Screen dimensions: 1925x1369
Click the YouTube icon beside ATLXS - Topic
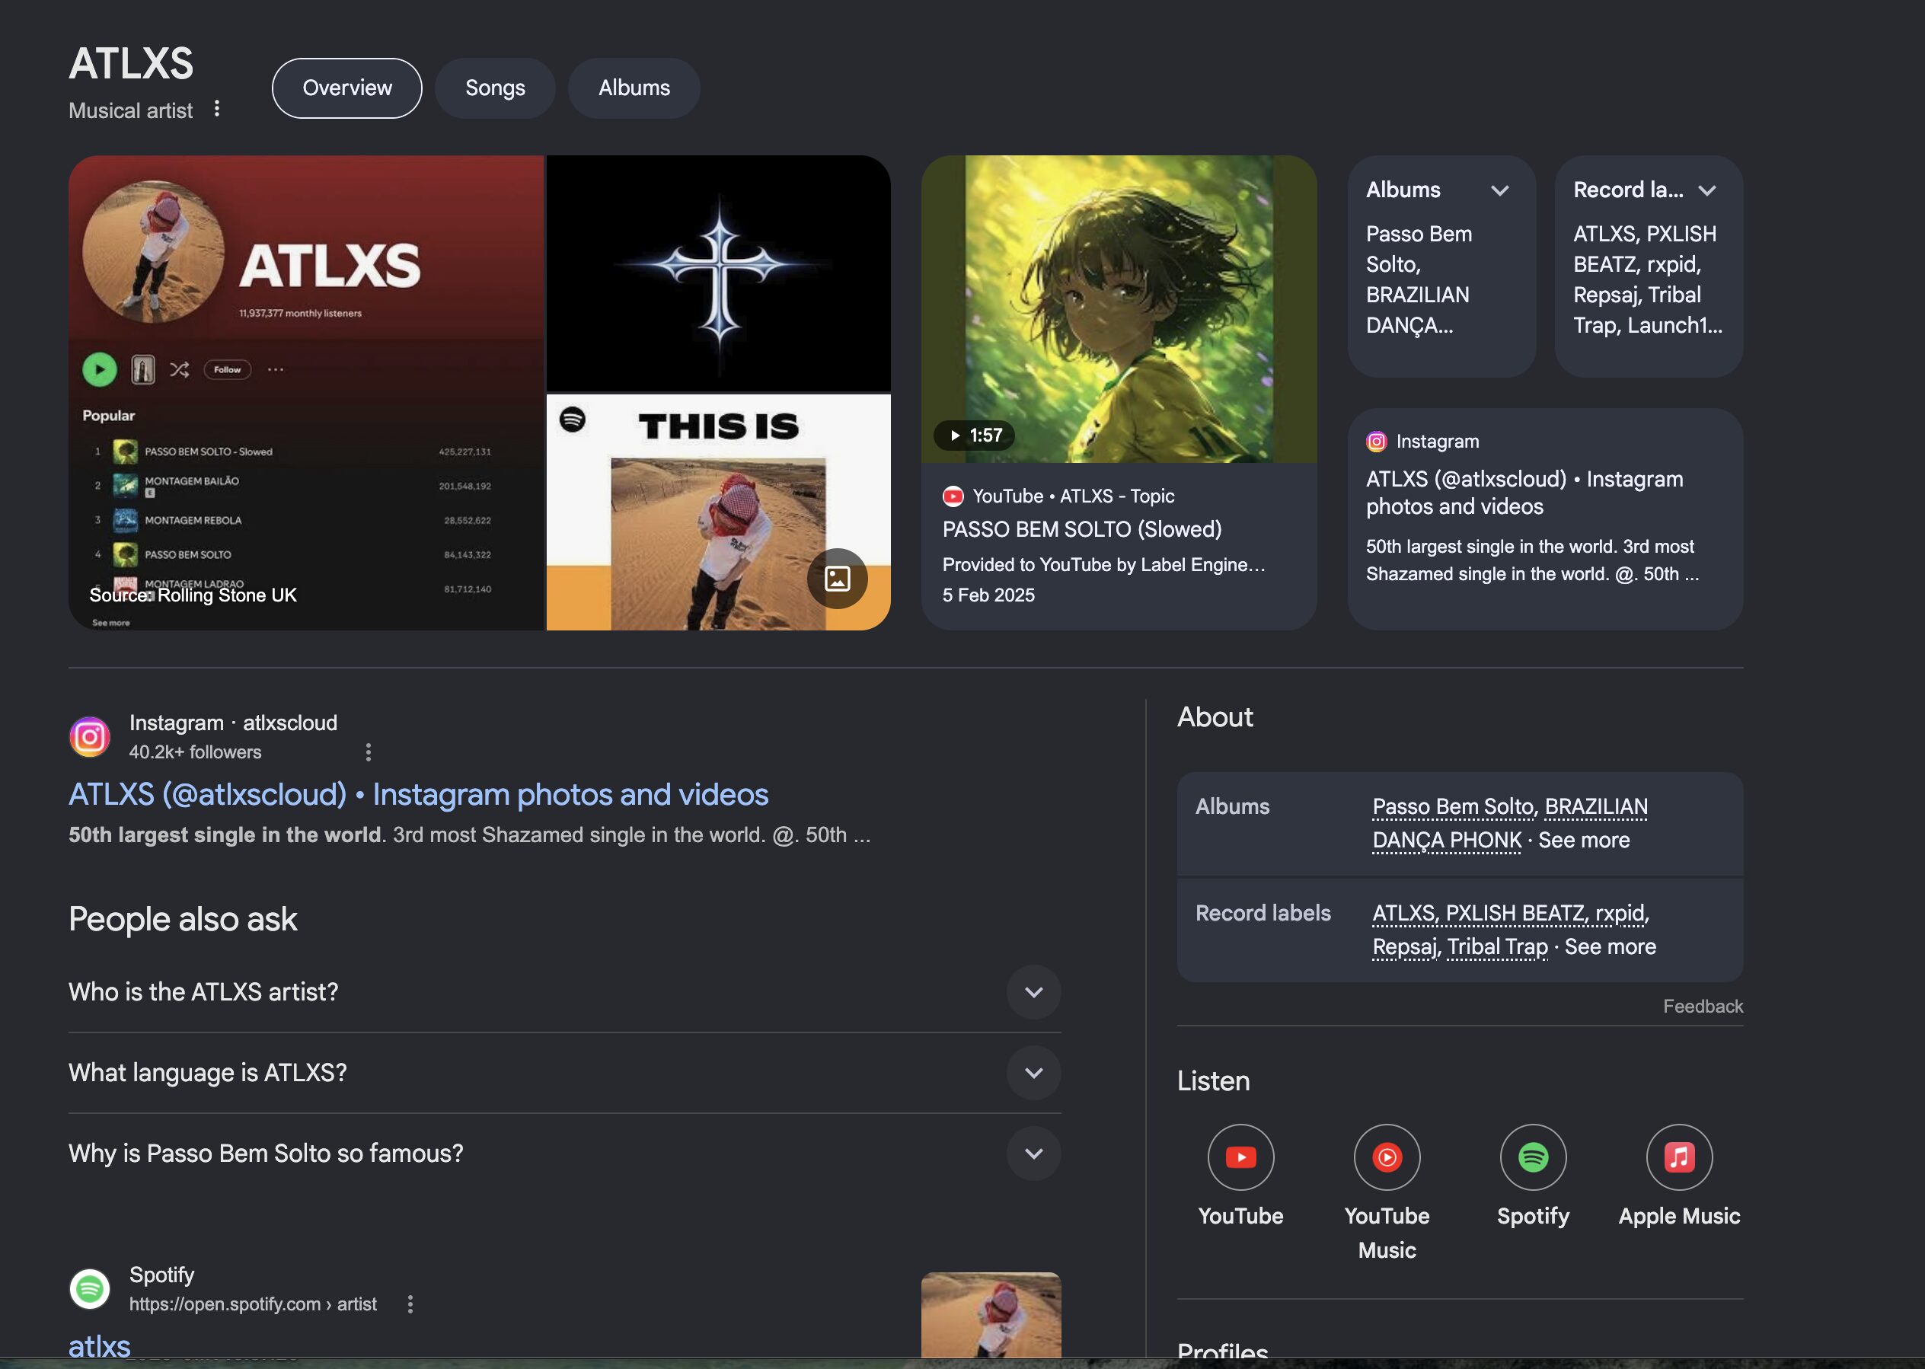point(953,496)
